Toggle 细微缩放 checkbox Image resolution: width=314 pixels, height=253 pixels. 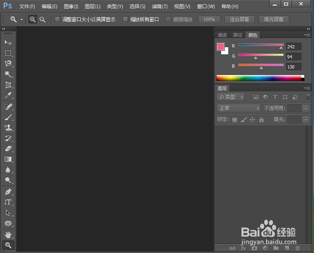(168, 19)
